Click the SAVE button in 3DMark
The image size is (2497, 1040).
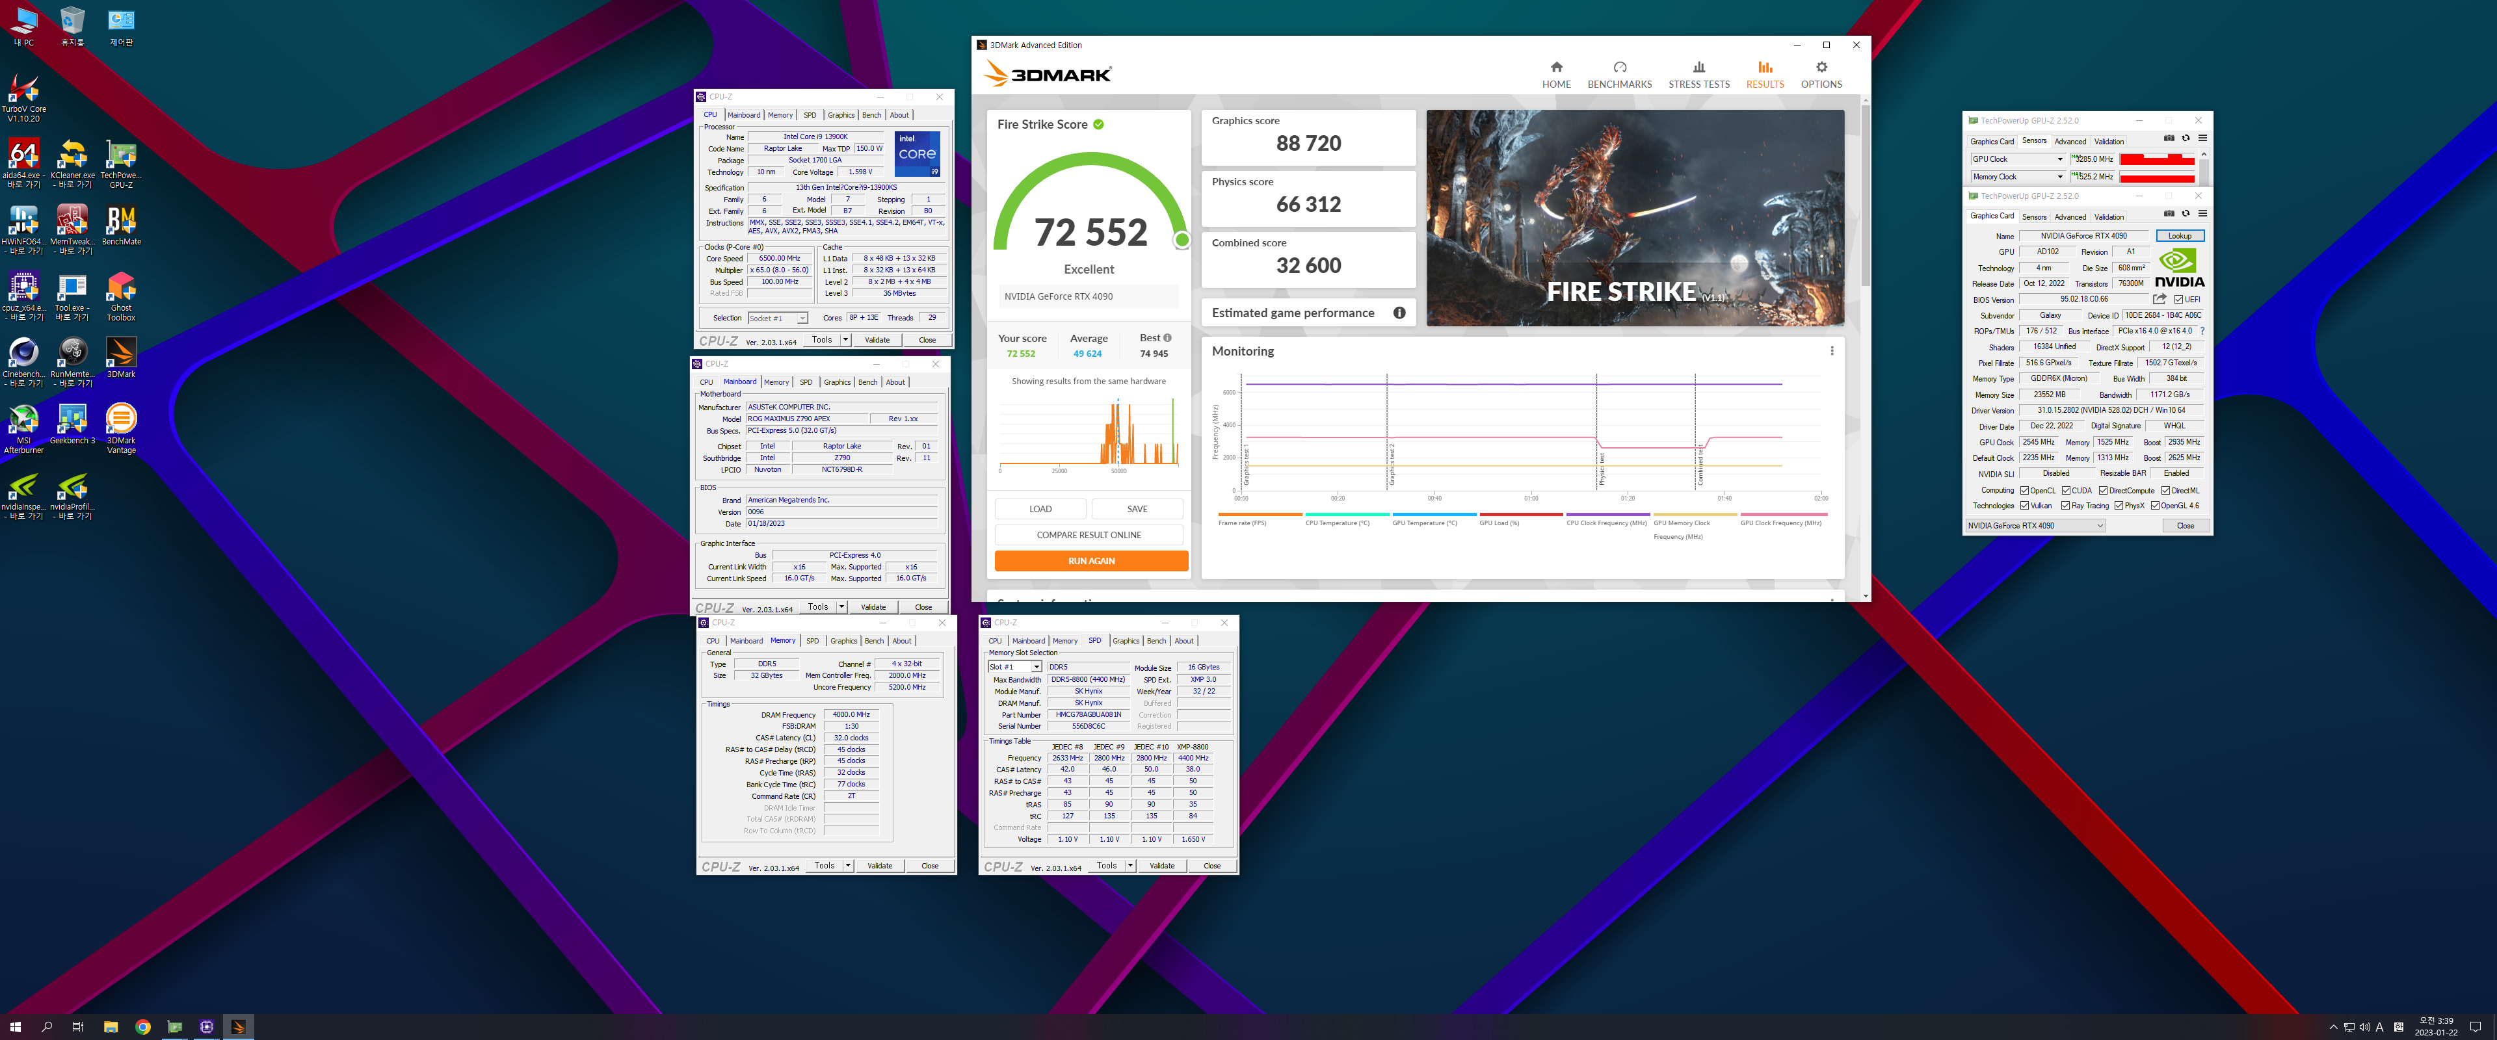(x=1137, y=509)
